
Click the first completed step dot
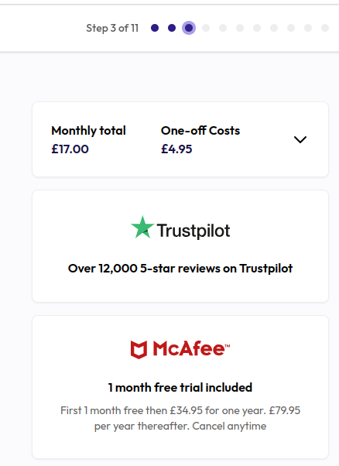[x=155, y=28]
